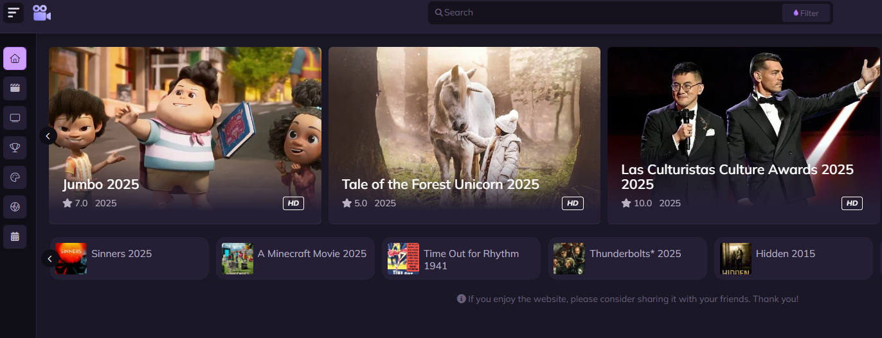882x338 pixels.
Task: Open the TV shows monitor icon
Action: 15,118
